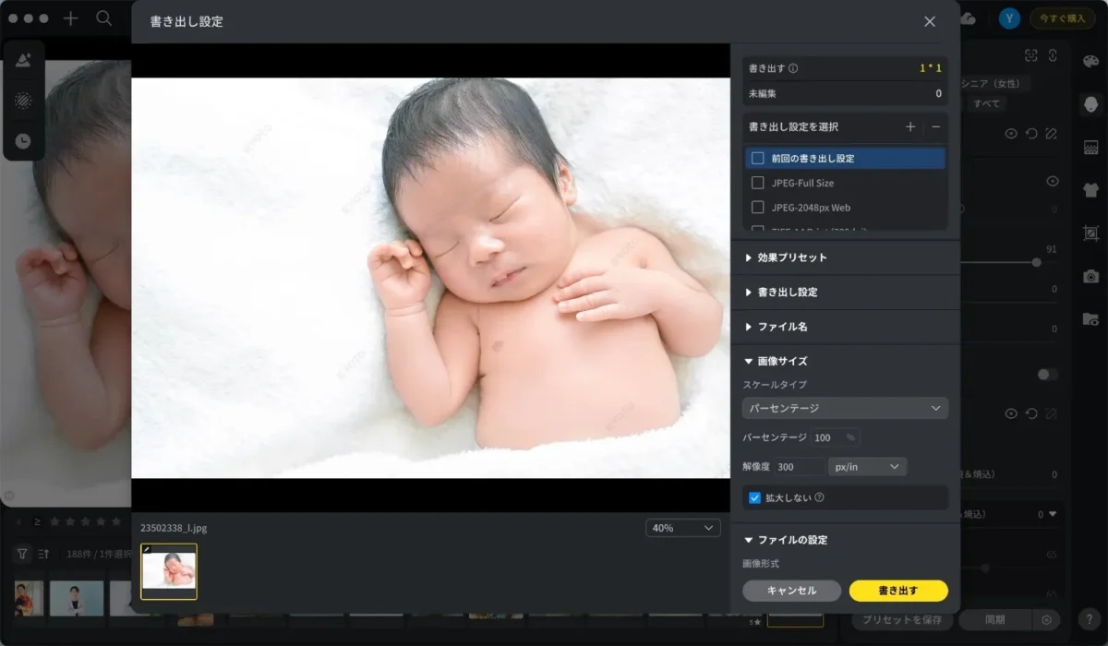Click the 解像度 300 input field
This screenshot has height=646, width=1108.
800,467
